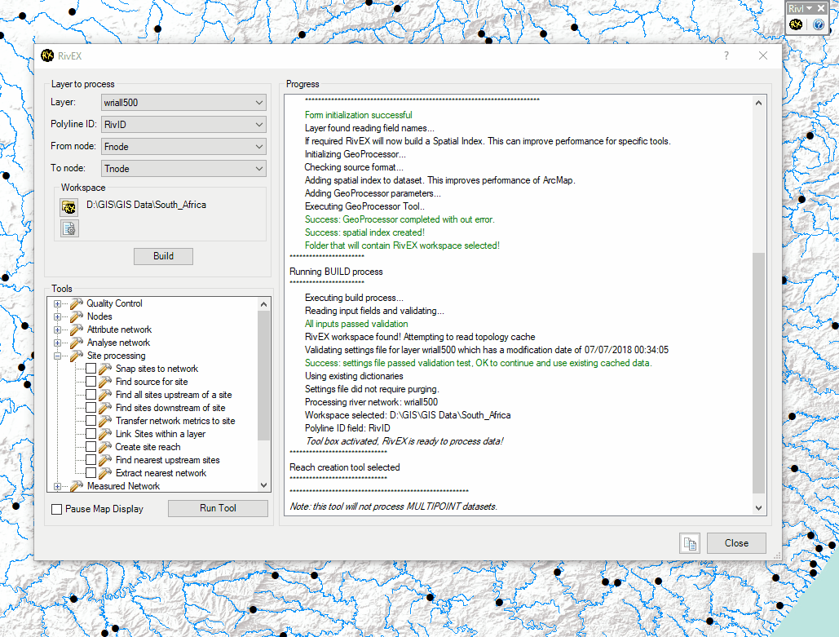Check Extract nearest network box
Image resolution: width=839 pixels, height=637 pixels.
(91, 473)
